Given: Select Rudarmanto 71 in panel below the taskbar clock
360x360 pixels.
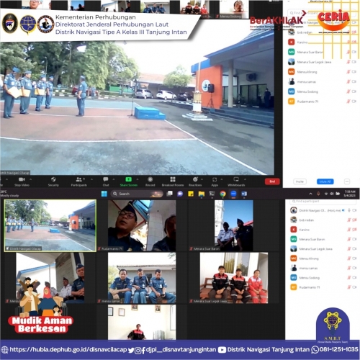Looking at the screenshot, I should pyautogui.click(x=323, y=287).
